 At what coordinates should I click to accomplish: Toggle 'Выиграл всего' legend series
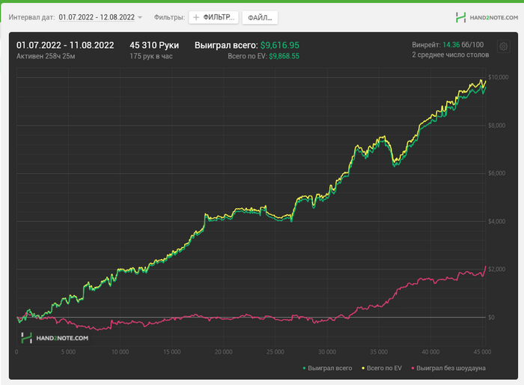point(327,368)
